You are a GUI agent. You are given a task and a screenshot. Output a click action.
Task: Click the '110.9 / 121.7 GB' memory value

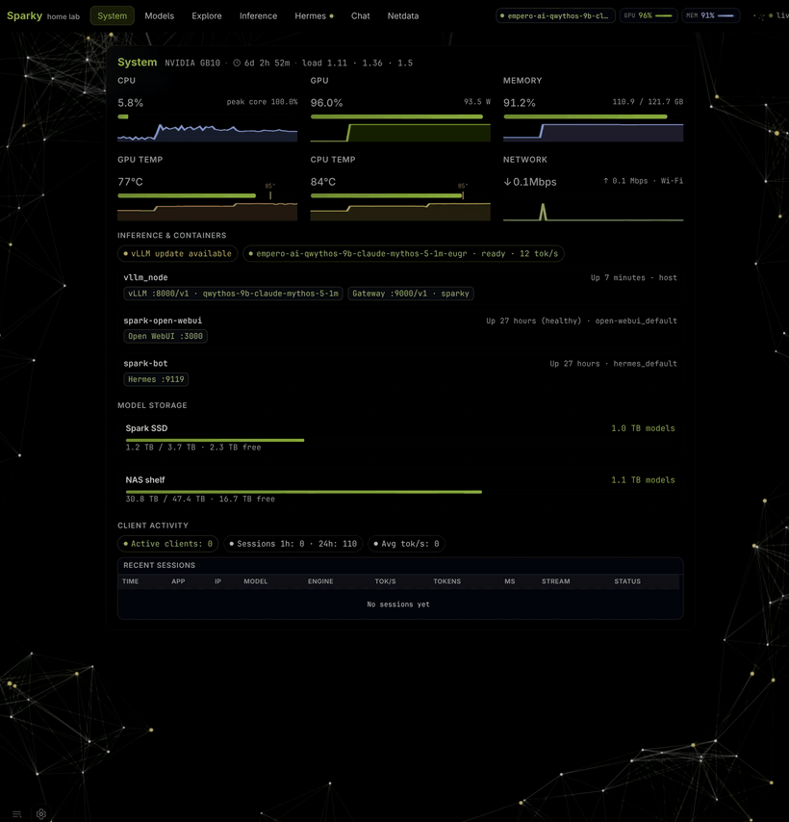pos(648,102)
